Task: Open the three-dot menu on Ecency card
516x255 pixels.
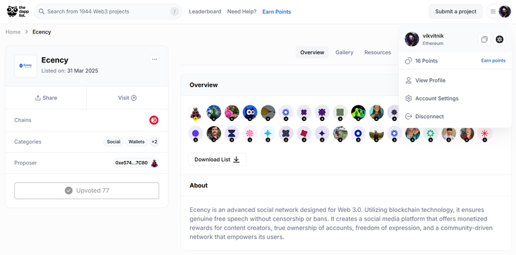Action: tap(155, 60)
